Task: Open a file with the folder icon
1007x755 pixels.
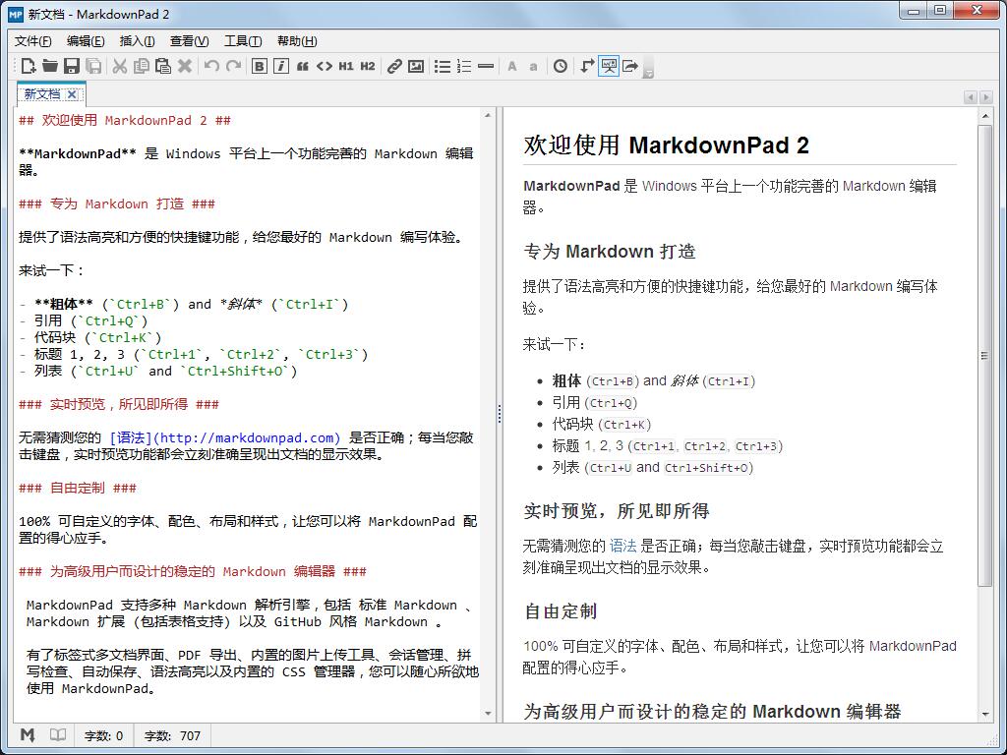Action: pyautogui.click(x=50, y=66)
